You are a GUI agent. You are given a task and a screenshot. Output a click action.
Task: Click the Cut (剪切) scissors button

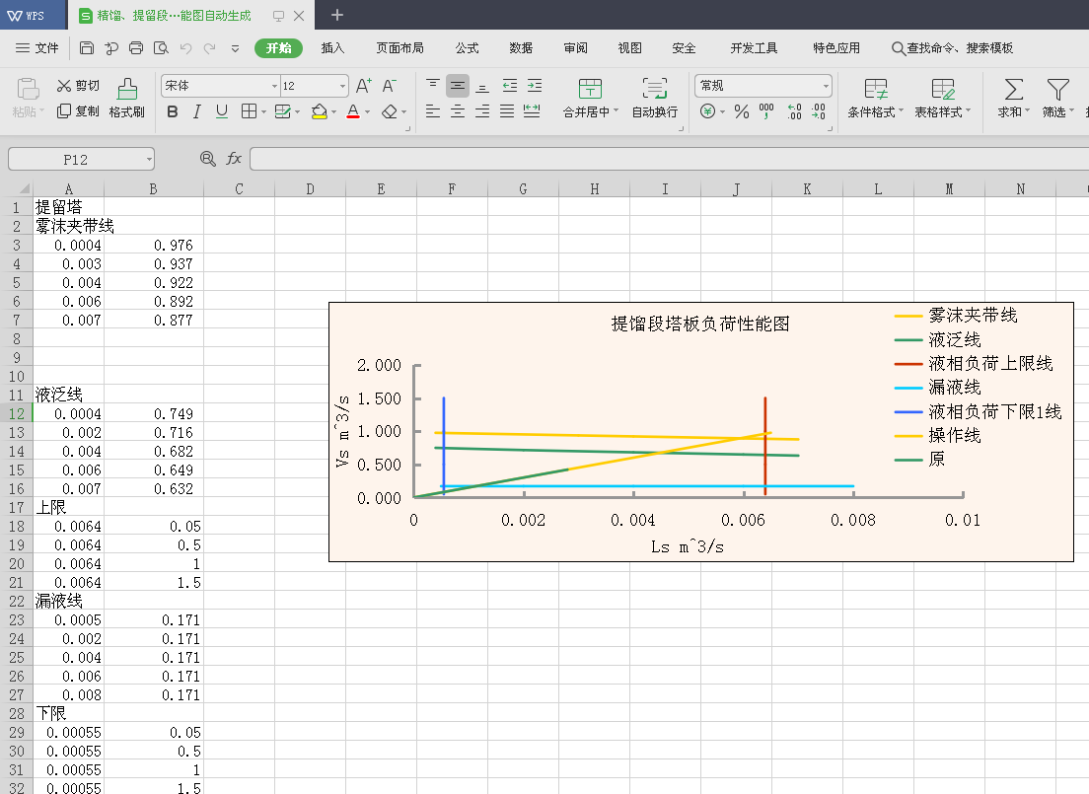point(78,86)
